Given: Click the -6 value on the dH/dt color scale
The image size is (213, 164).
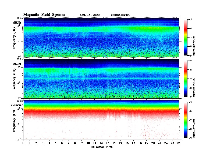Looking at the screenshot, I should point(190,28).
